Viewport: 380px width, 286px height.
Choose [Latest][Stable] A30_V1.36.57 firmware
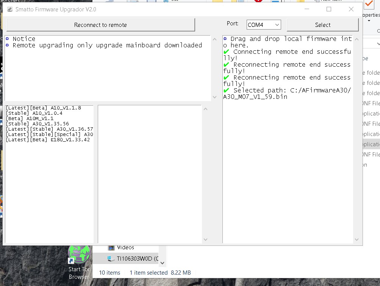click(x=49, y=129)
